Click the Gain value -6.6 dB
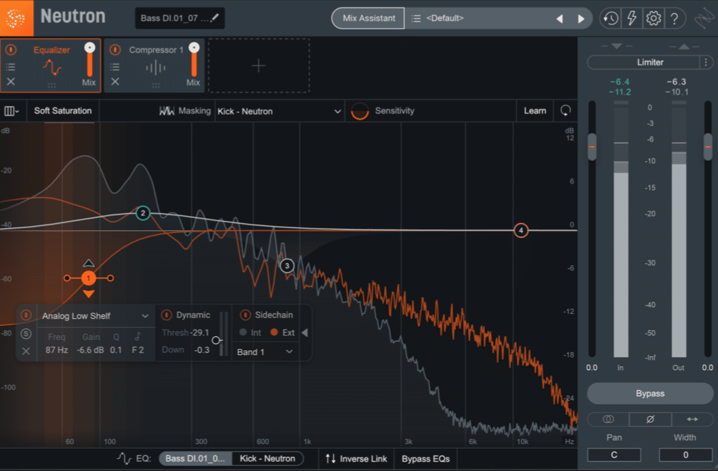The width and height of the screenshot is (718, 471). (90, 350)
